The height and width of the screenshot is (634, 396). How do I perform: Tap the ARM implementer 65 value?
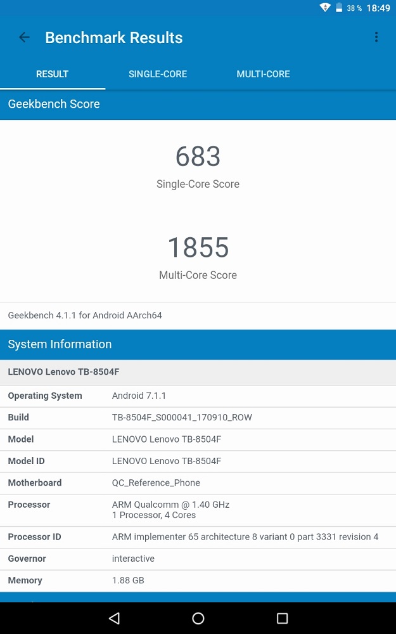(245, 537)
